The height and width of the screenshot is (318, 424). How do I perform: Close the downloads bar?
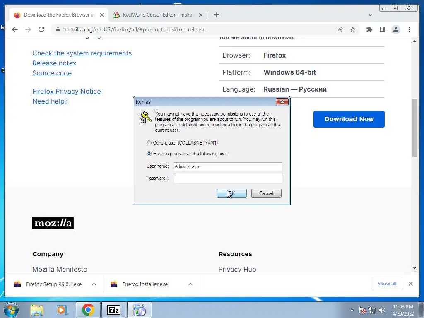(x=410, y=284)
